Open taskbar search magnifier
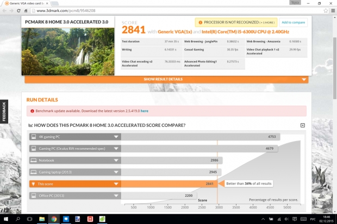 click(18, 219)
